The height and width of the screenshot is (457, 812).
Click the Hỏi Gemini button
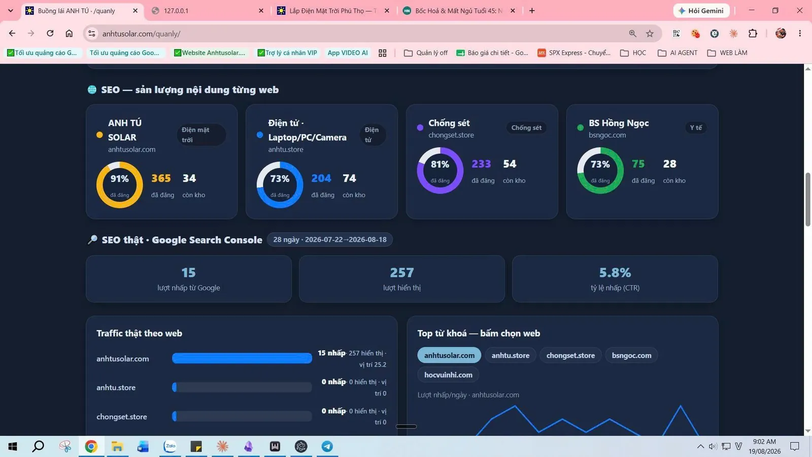click(701, 11)
